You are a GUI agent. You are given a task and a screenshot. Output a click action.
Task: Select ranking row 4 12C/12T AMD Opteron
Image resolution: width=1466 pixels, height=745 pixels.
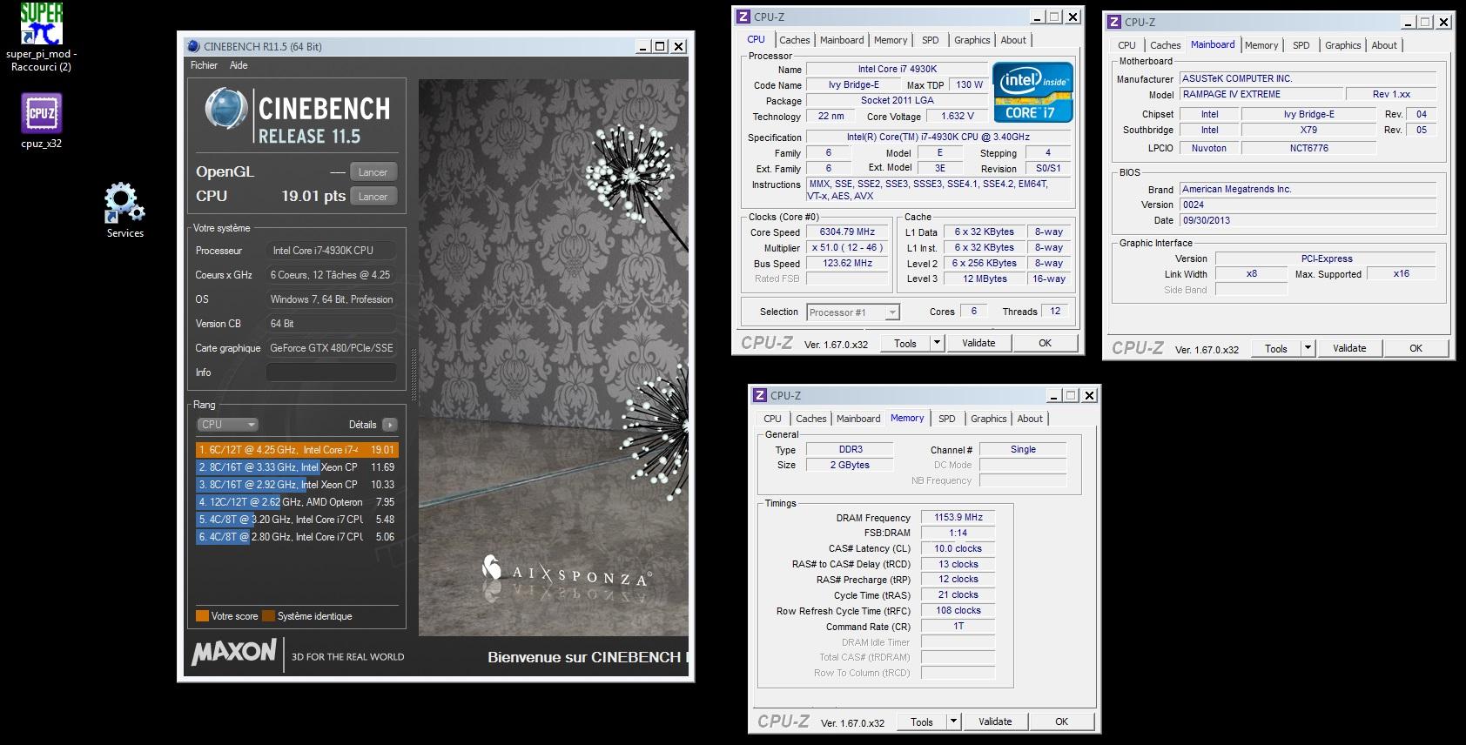(x=297, y=502)
